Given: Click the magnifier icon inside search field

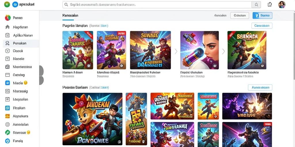Looking at the screenshot, I should click(x=66, y=5).
